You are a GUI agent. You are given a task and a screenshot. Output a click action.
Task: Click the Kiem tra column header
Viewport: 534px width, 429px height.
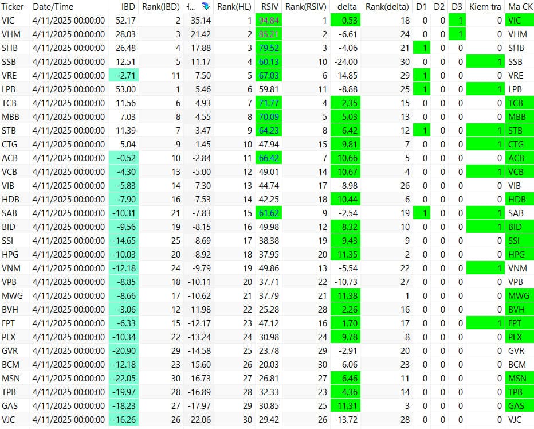[x=485, y=6]
